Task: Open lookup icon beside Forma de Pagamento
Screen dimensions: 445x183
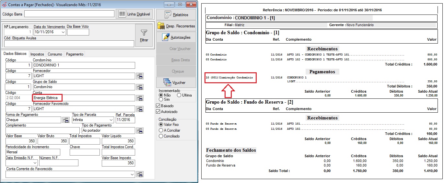Action: pos(66,120)
